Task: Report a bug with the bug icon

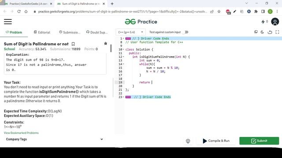Action: coord(106,43)
